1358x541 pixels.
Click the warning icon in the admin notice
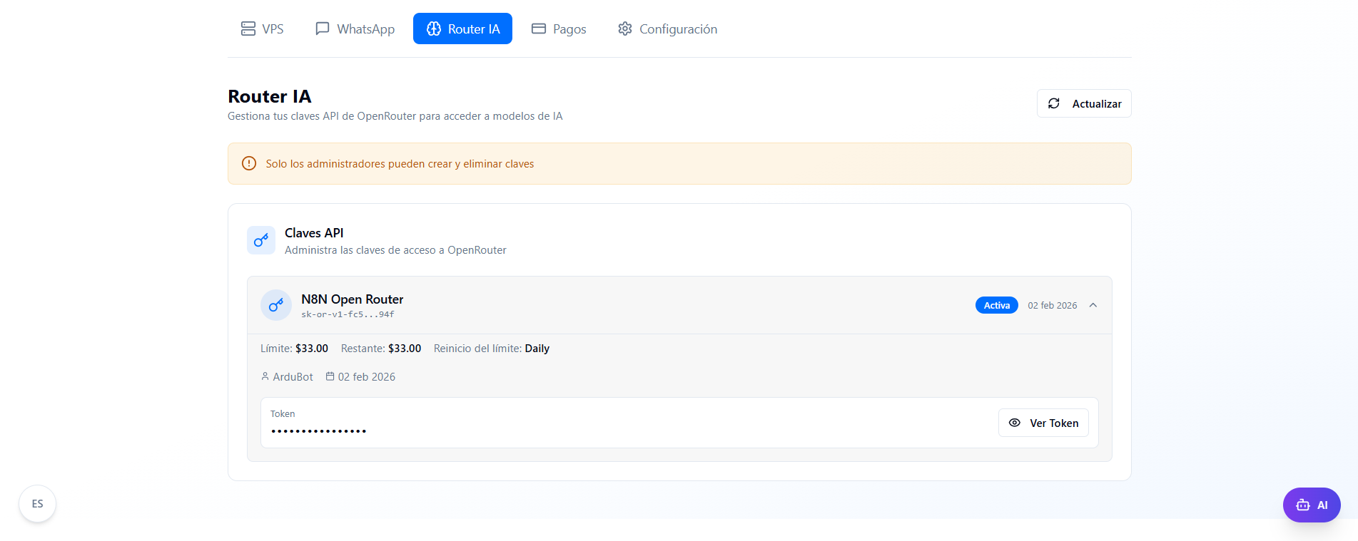[x=249, y=163]
